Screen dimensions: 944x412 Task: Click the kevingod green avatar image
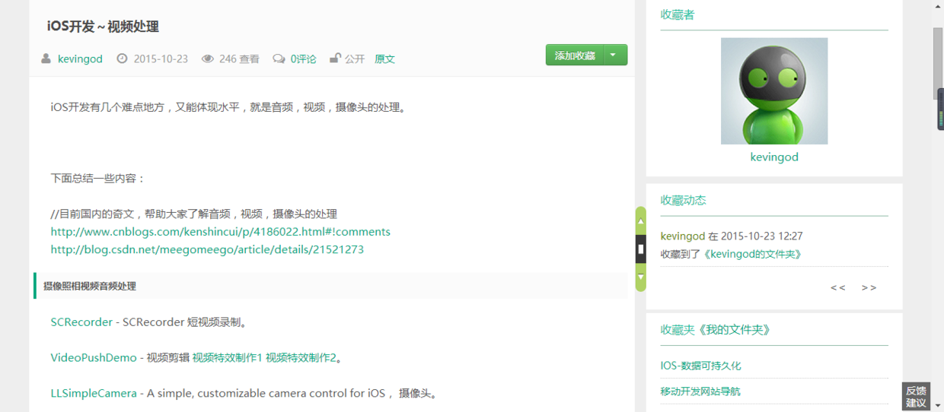(774, 91)
